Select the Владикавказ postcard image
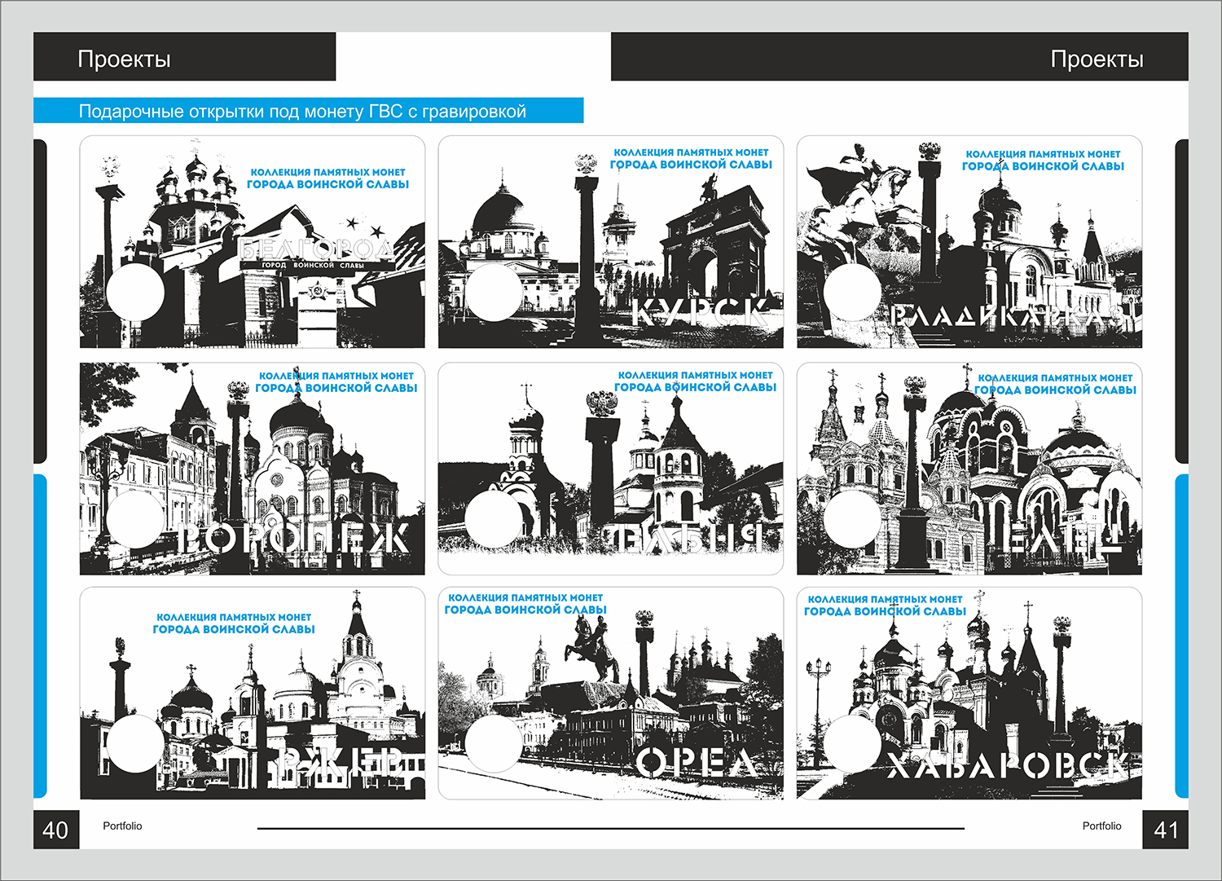1222x881 pixels. coord(969,242)
